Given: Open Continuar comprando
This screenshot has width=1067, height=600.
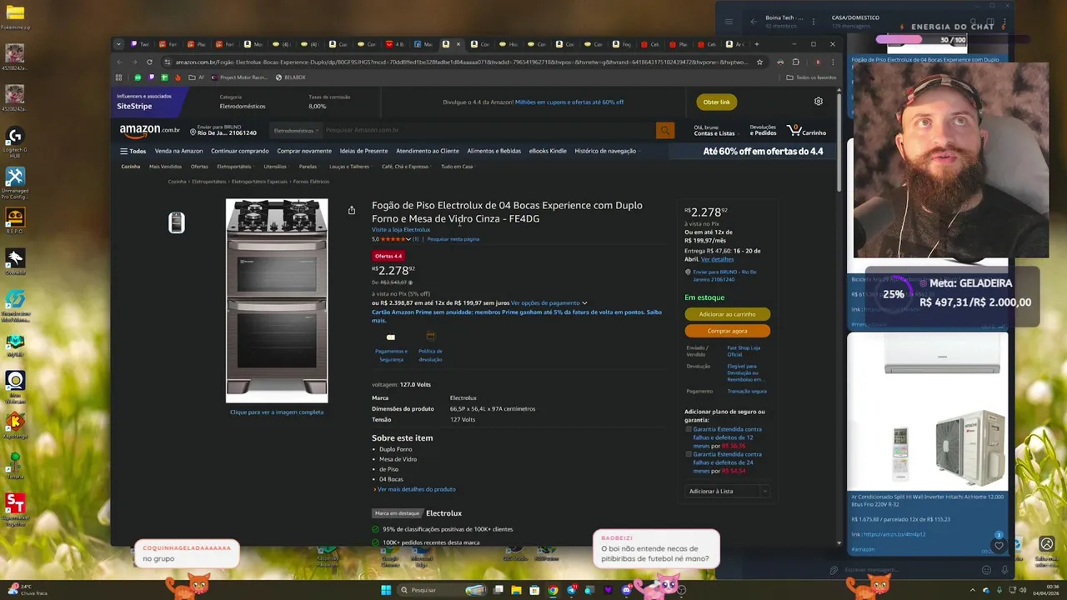Looking at the screenshot, I should (240, 151).
